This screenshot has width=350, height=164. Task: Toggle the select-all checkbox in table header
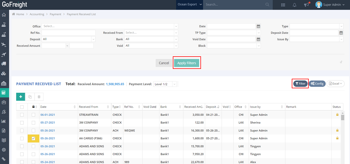coord(22,107)
